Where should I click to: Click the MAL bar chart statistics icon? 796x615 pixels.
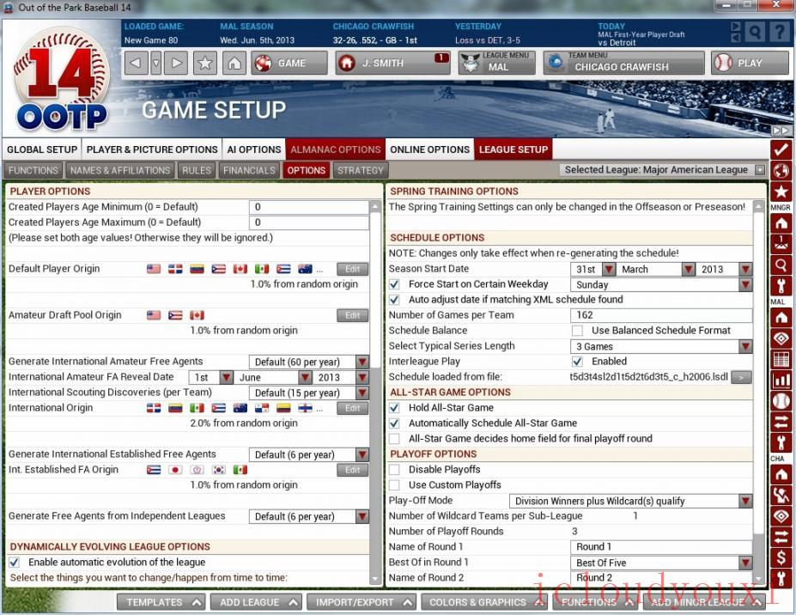point(781,380)
